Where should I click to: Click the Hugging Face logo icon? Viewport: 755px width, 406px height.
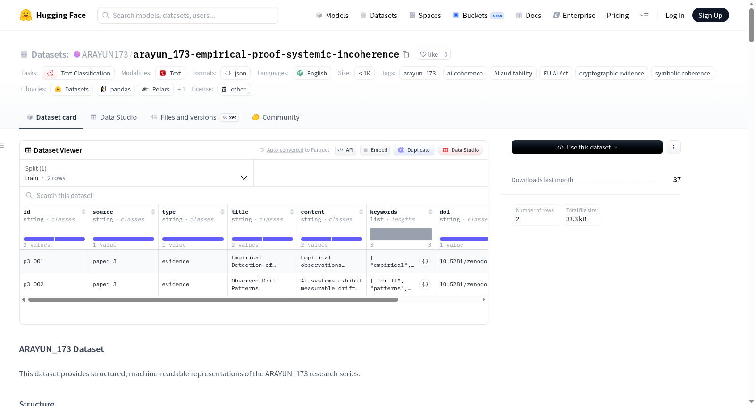(26, 15)
